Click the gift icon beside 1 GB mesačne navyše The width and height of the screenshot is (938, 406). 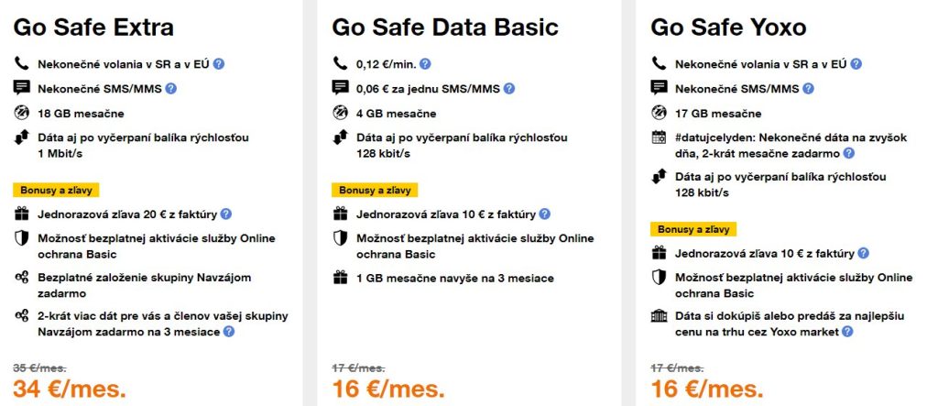click(x=340, y=278)
